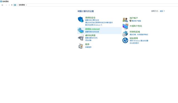Open the 网络和 Internet link
This screenshot has height=103, width=178.
(92, 29)
